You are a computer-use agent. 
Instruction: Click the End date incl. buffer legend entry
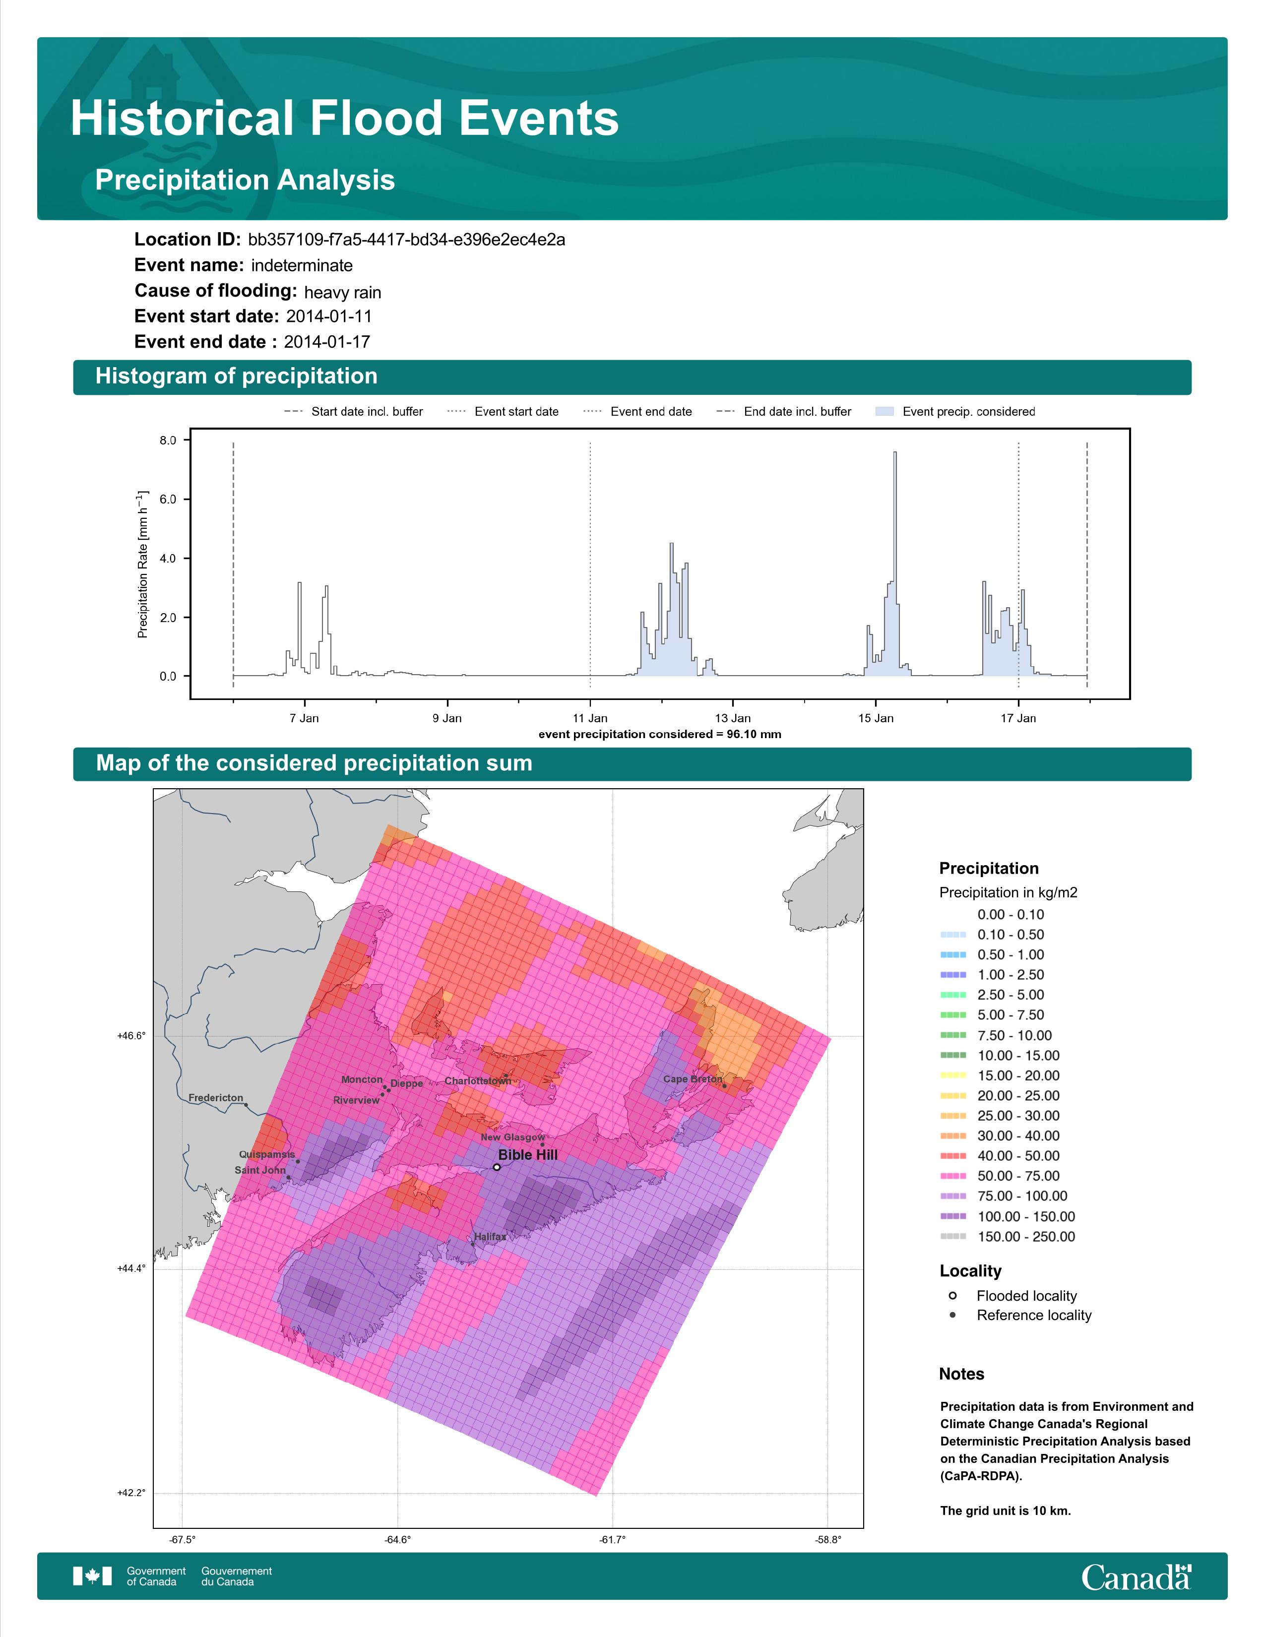click(x=784, y=412)
